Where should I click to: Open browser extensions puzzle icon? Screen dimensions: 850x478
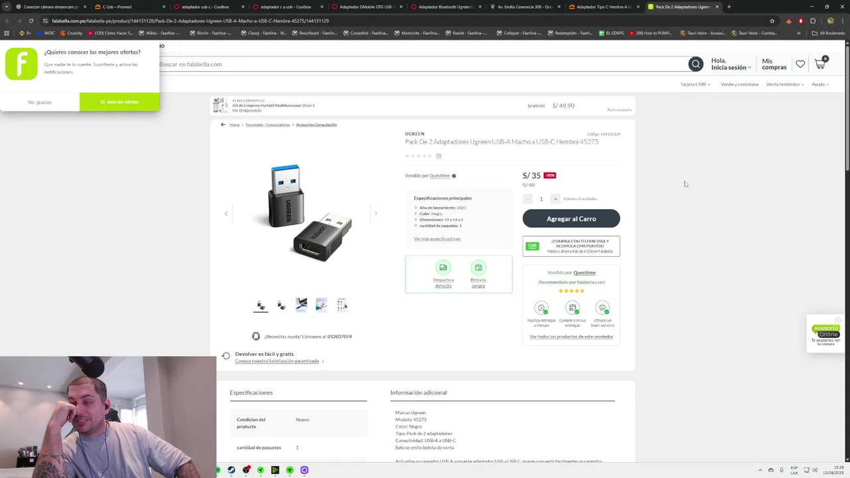click(x=812, y=21)
